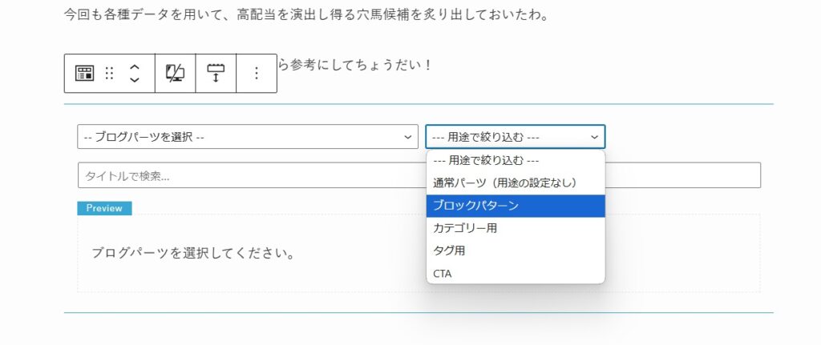Click the blog parts block type icon

(x=84, y=73)
